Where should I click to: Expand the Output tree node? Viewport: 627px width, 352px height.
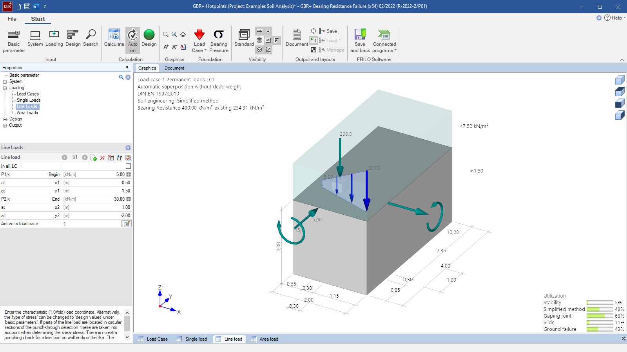(x=5, y=126)
